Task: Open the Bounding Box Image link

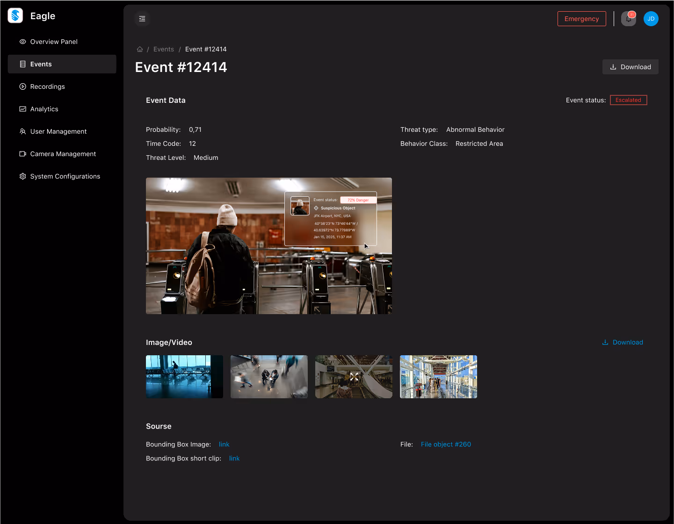Action: coord(224,444)
